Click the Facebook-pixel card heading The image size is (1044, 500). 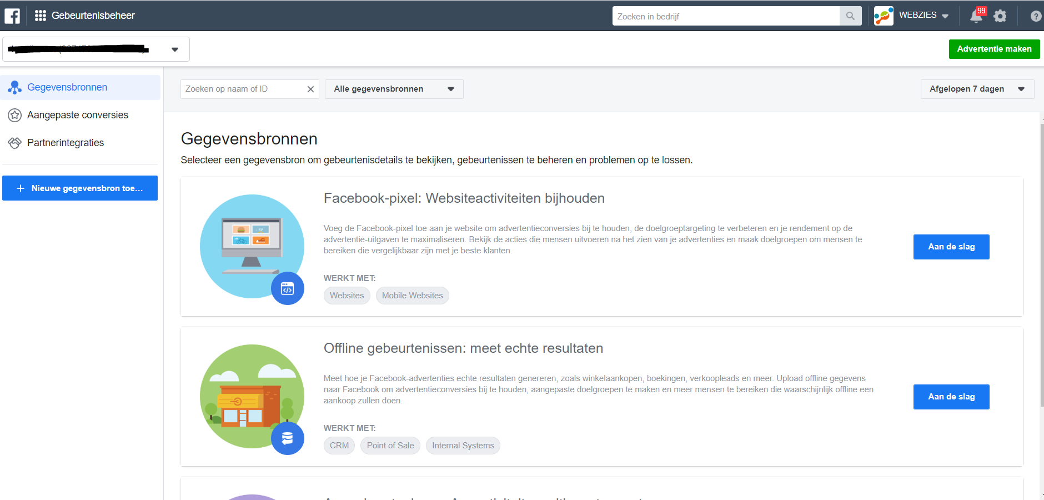(464, 198)
